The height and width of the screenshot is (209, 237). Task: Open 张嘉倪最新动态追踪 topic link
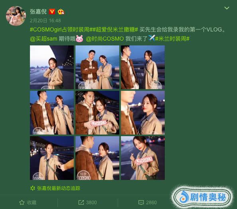click(x=59, y=188)
